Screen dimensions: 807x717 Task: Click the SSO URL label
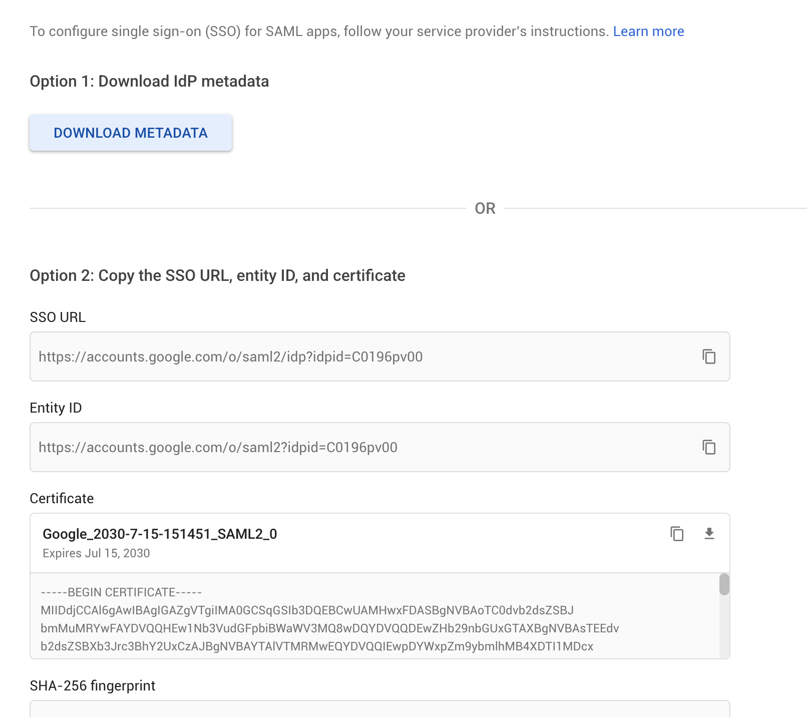coord(58,317)
